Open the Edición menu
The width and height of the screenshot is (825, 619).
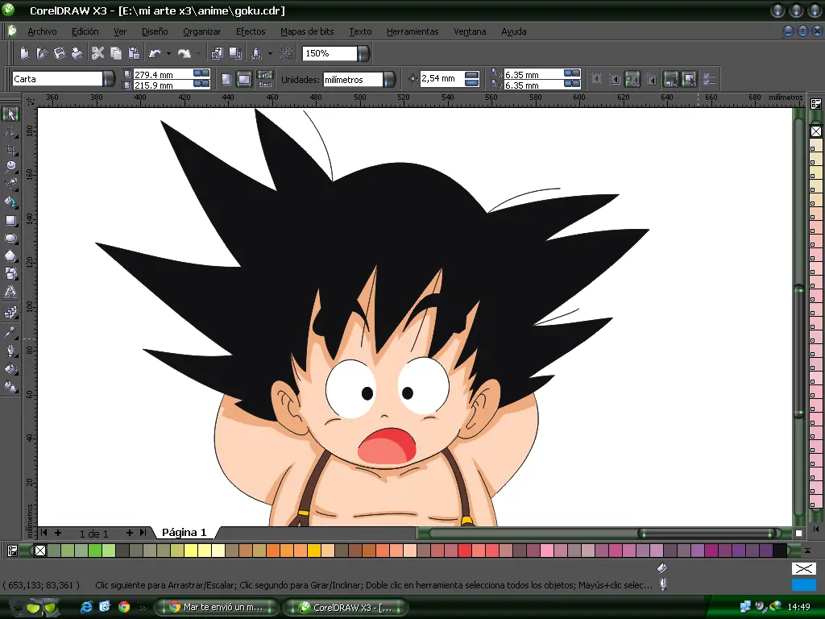tap(85, 31)
